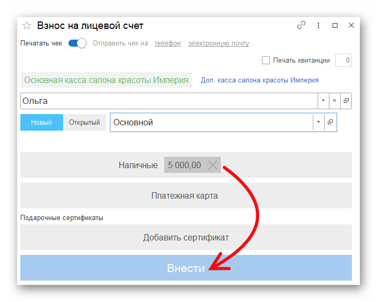Edit the cash amount 5 000,00
This screenshot has height=302, width=377.
tap(184, 165)
